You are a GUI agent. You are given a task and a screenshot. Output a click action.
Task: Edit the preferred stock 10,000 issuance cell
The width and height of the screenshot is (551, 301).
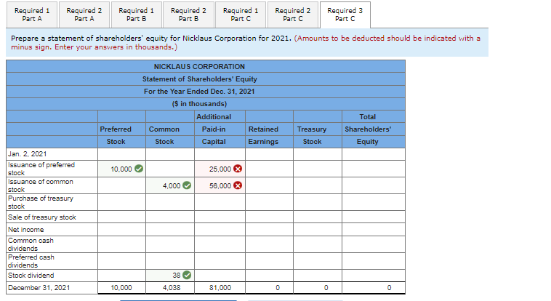(x=121, y=169)
